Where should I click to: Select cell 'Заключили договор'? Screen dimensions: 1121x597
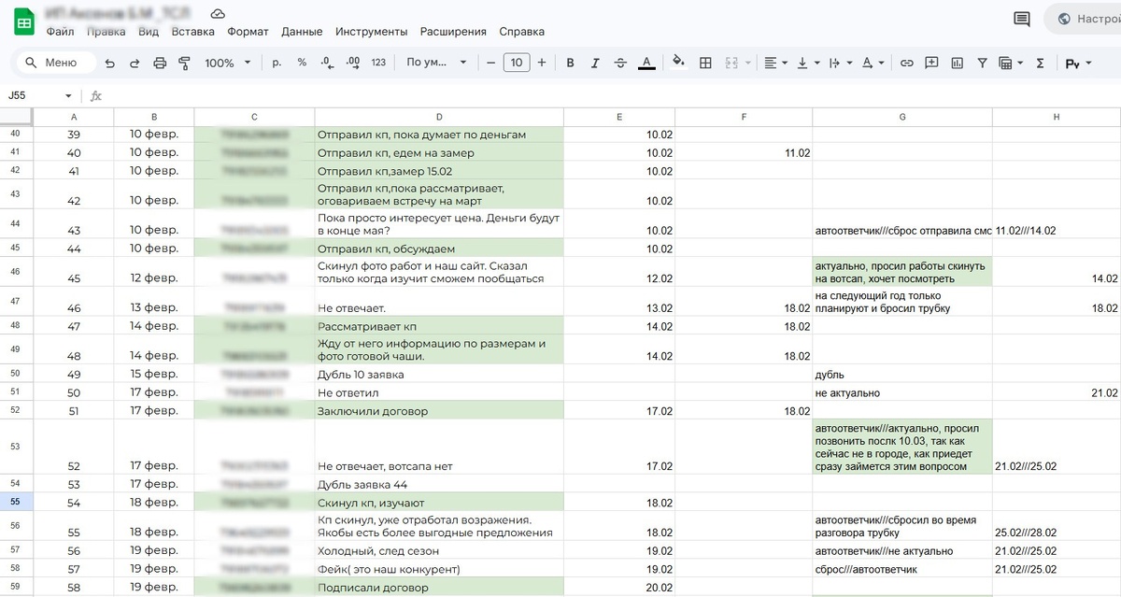pyautogui.click(x=439, y=409)
